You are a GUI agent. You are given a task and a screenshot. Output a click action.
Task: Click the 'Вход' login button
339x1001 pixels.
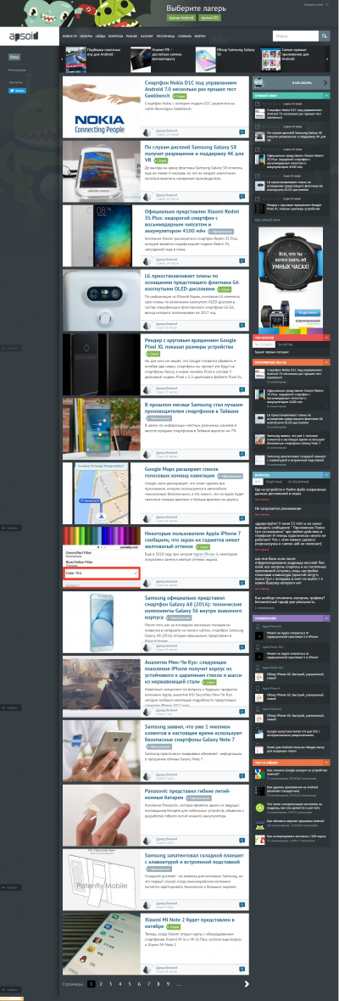14,57
